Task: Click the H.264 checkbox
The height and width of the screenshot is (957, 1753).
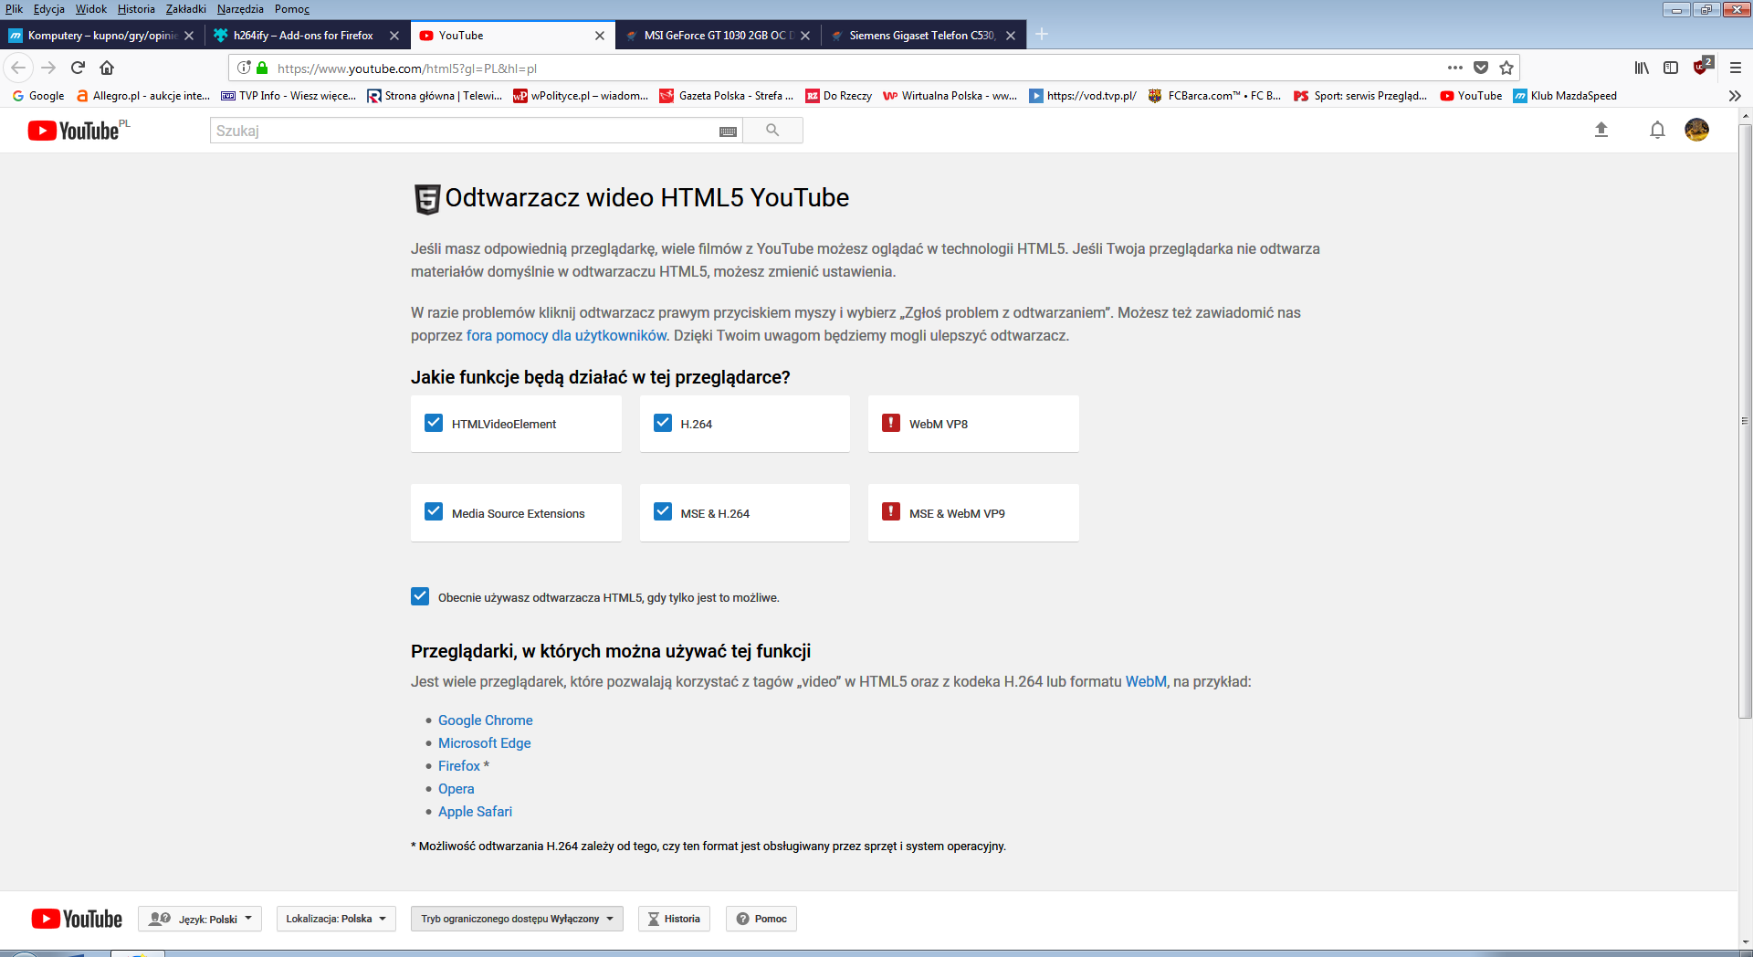Action: (663, 423)
